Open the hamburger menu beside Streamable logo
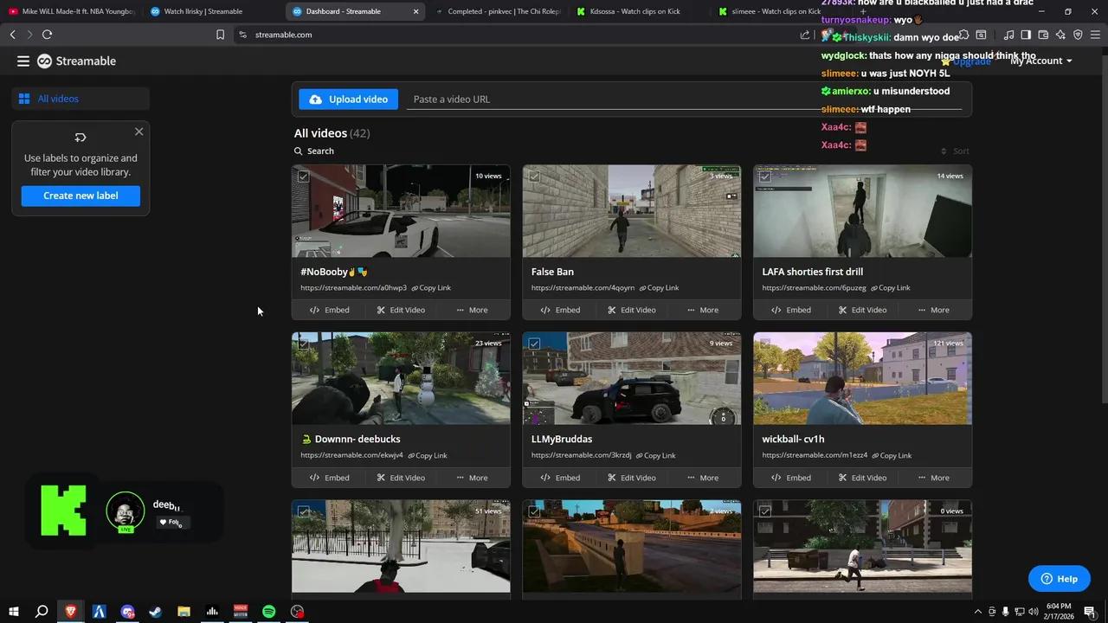The height and width of the screenshot is (623, 1108). click(x=23, y=61)
